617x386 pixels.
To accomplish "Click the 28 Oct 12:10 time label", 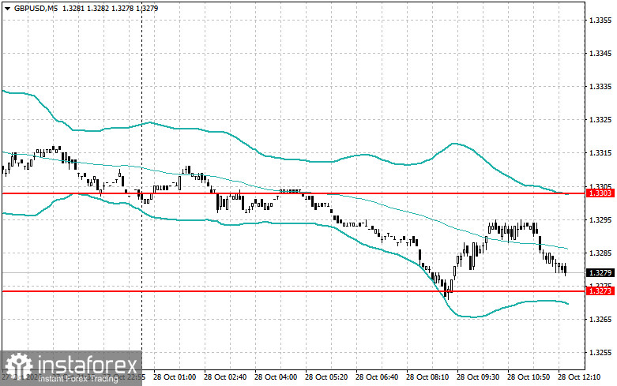I will [x=579, y=377].
